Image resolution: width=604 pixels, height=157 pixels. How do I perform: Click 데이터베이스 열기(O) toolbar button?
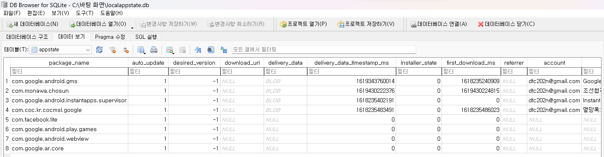click(x=98, y=24)
